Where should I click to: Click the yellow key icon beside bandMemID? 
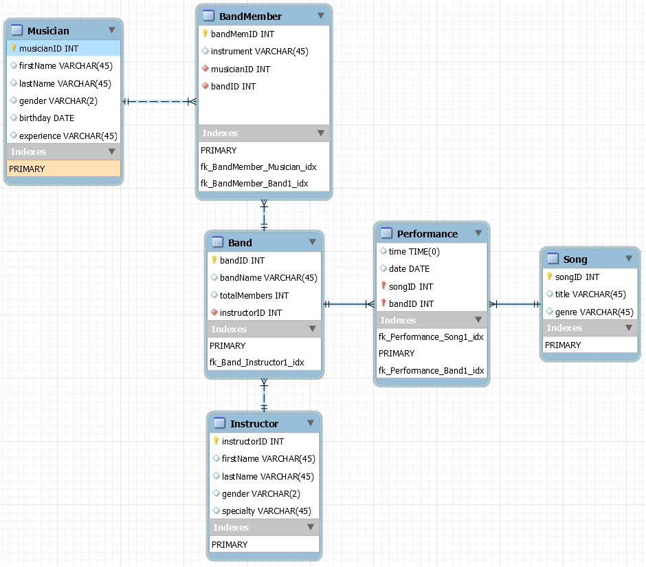tap(203, 34)
